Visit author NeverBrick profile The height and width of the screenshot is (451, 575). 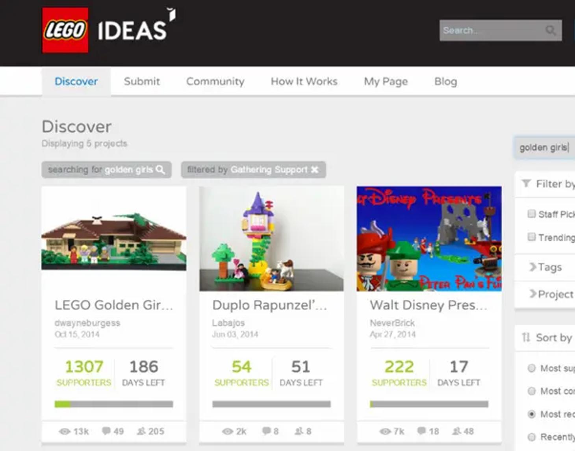coord(392,323)
